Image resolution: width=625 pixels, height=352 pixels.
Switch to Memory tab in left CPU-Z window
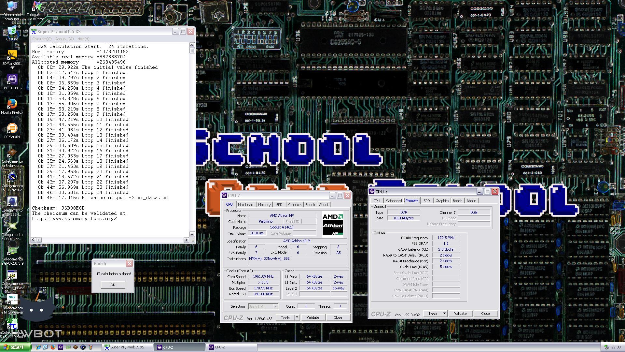[x=264, y=205]
